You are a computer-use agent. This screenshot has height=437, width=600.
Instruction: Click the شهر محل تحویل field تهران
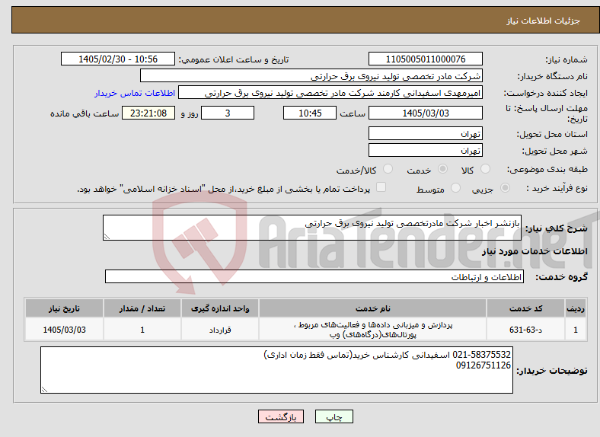(426, 151)
